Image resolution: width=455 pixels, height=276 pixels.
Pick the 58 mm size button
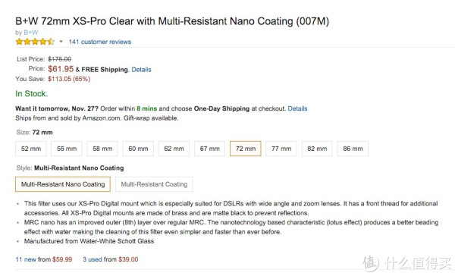(102, 149)
